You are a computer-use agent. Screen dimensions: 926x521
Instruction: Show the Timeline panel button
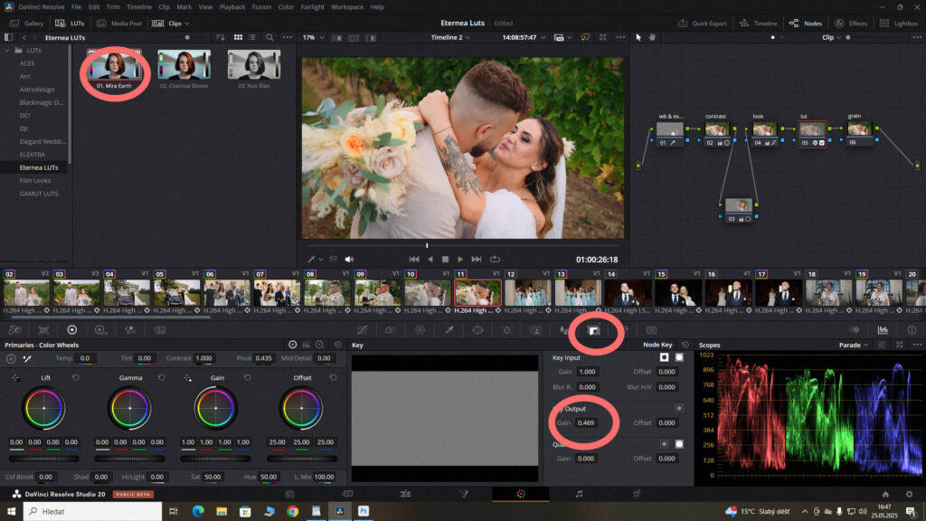(x=759, y=23)
